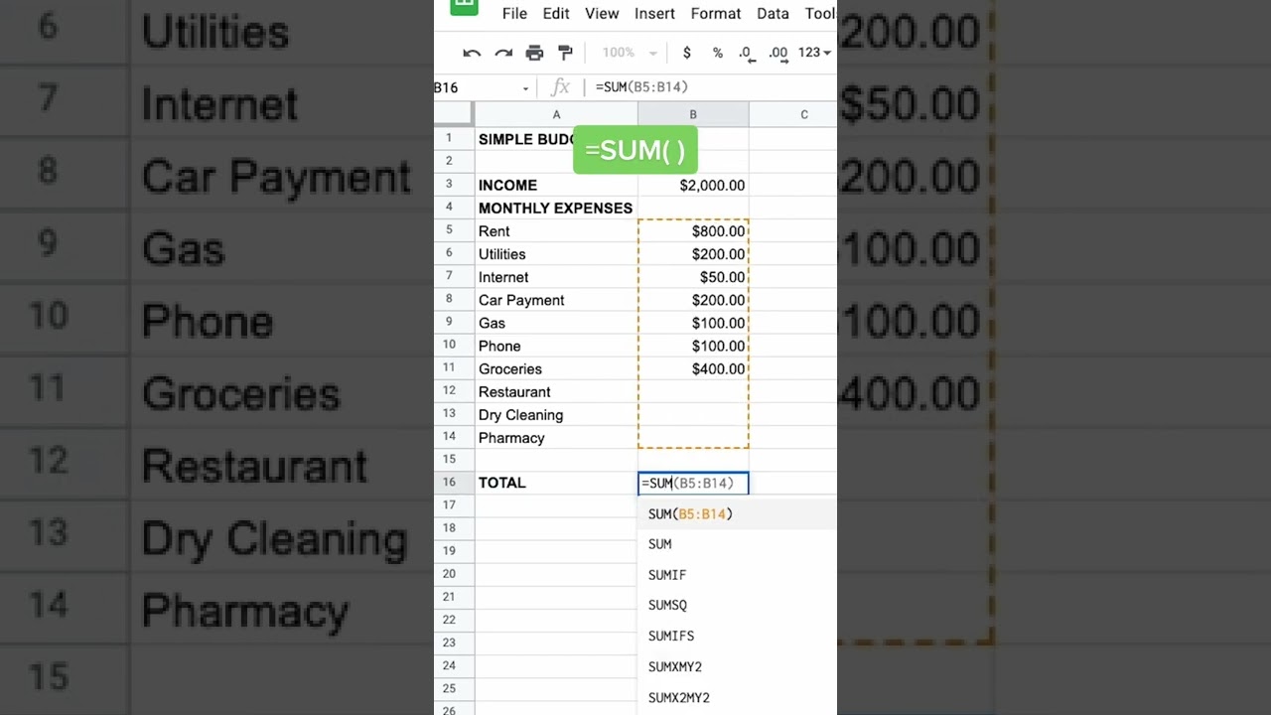
Task: Open the Insert menu
Action: [654, 13]
